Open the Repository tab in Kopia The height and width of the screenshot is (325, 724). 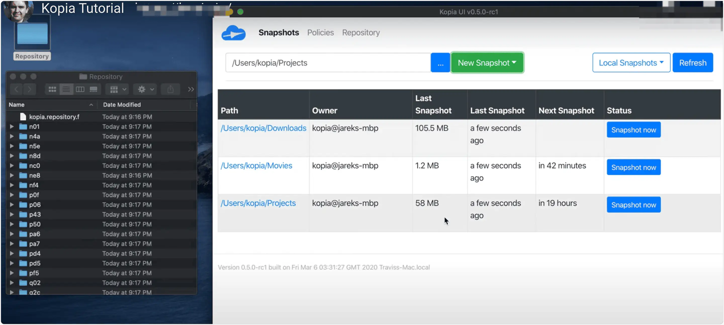tap(361, 33)
